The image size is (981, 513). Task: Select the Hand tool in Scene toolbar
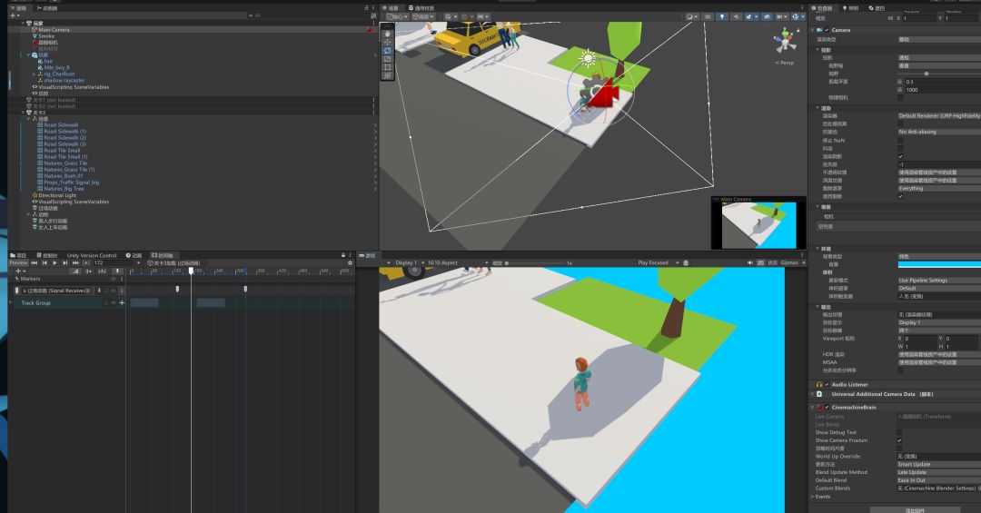tap(387, 34)
